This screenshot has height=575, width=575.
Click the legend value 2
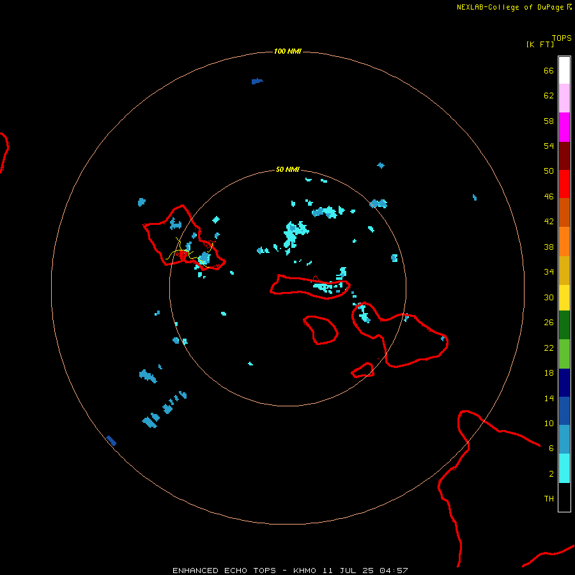tap(551, 474)
